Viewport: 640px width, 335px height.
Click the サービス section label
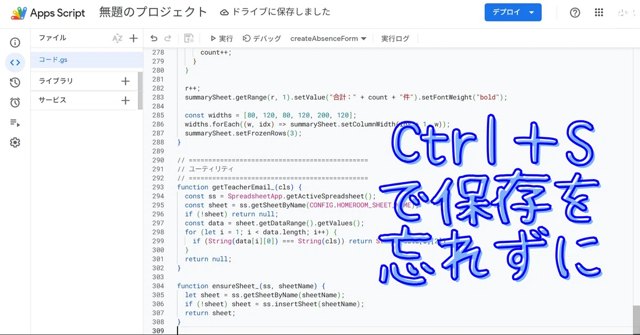(x=52, y=100)
